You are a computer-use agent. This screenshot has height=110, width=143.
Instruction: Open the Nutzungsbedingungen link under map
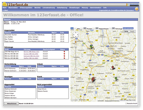112,101
